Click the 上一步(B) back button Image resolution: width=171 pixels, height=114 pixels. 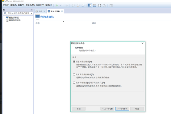(107, 109)
